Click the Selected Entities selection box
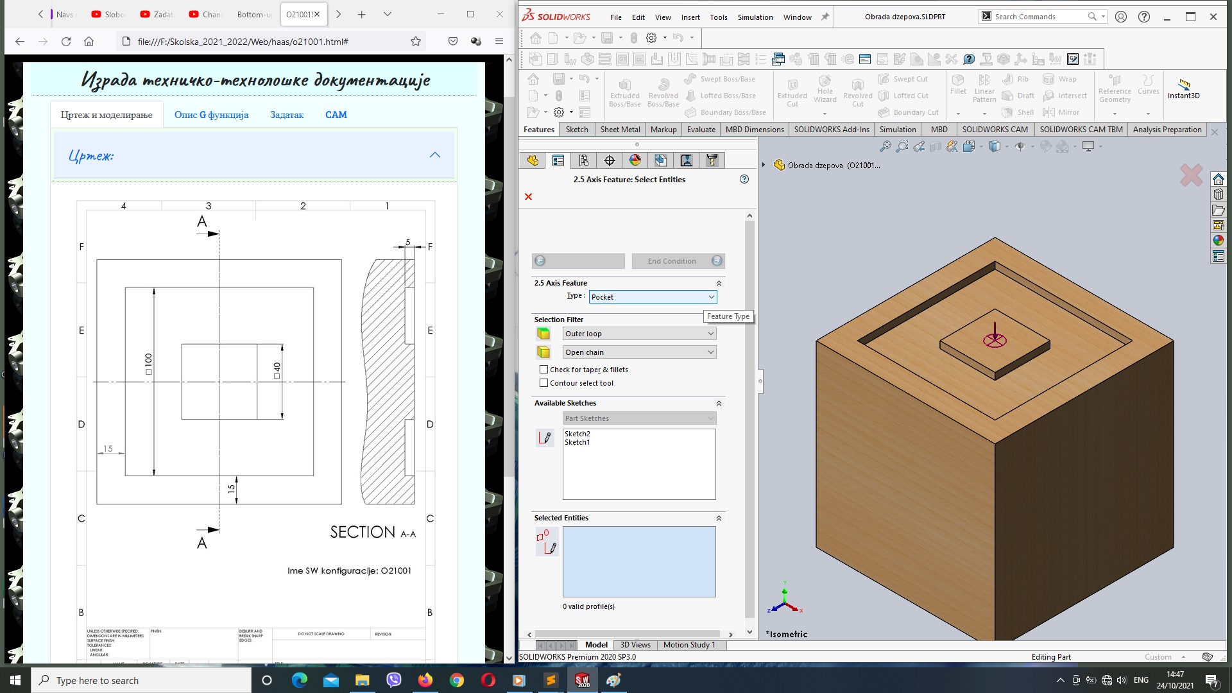1232x693 pixels. point(639,562)
